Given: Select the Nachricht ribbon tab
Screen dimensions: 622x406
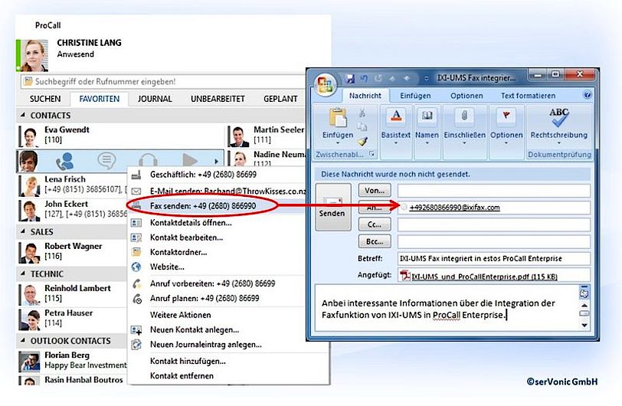Looking at the screenshot, I should (365, 96).
